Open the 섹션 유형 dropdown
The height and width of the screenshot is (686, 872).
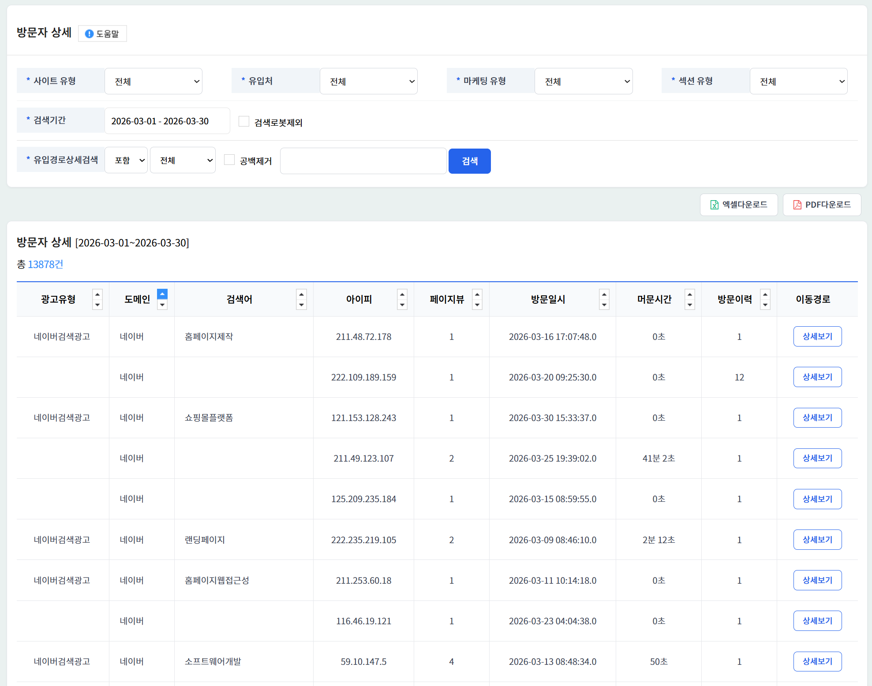click(799, 81)
